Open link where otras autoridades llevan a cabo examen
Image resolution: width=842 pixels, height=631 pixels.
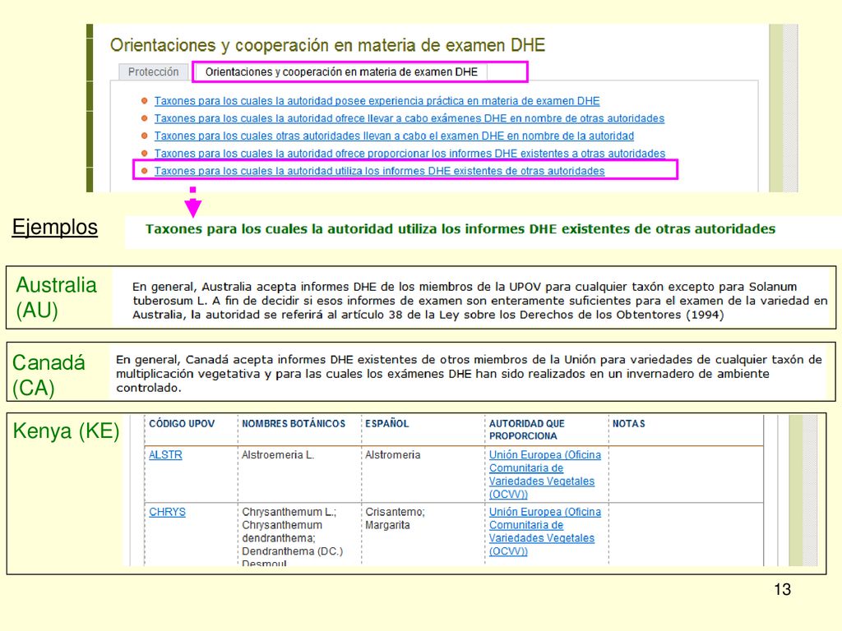click(x=394, y=136)
